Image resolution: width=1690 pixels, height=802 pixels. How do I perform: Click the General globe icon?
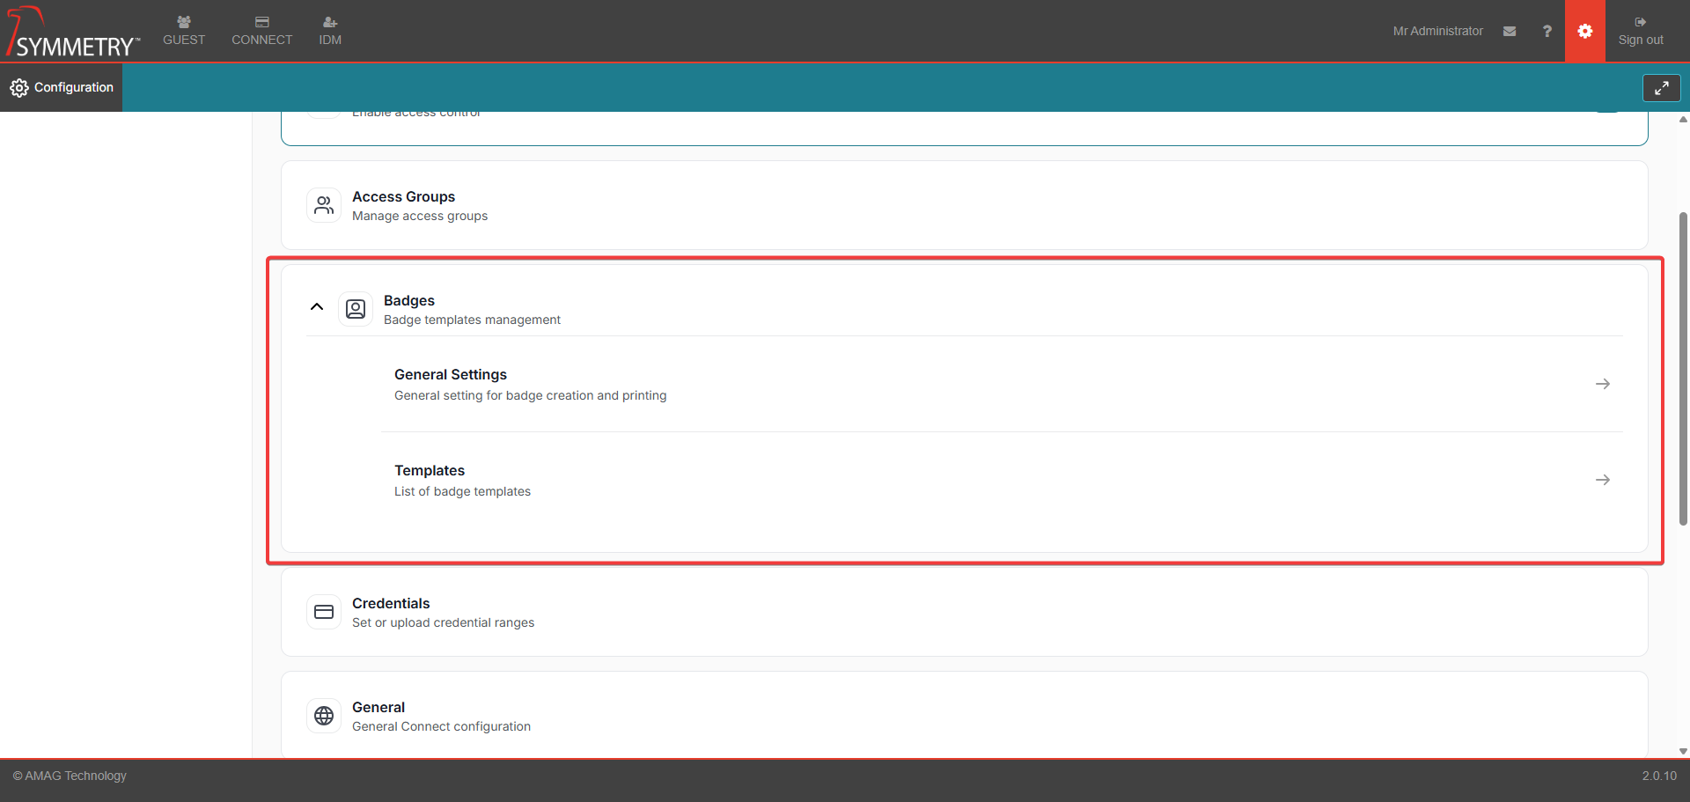(323, 716)
